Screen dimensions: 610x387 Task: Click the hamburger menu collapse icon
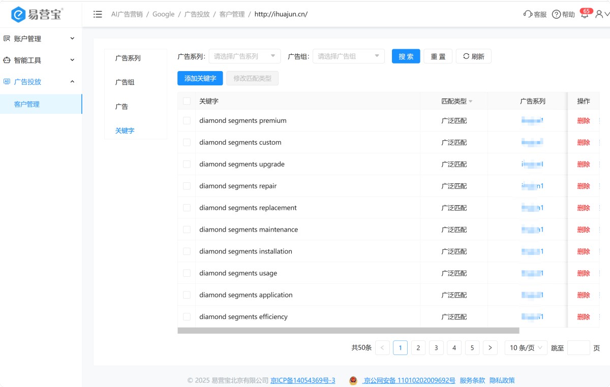(x=98, y=14)
